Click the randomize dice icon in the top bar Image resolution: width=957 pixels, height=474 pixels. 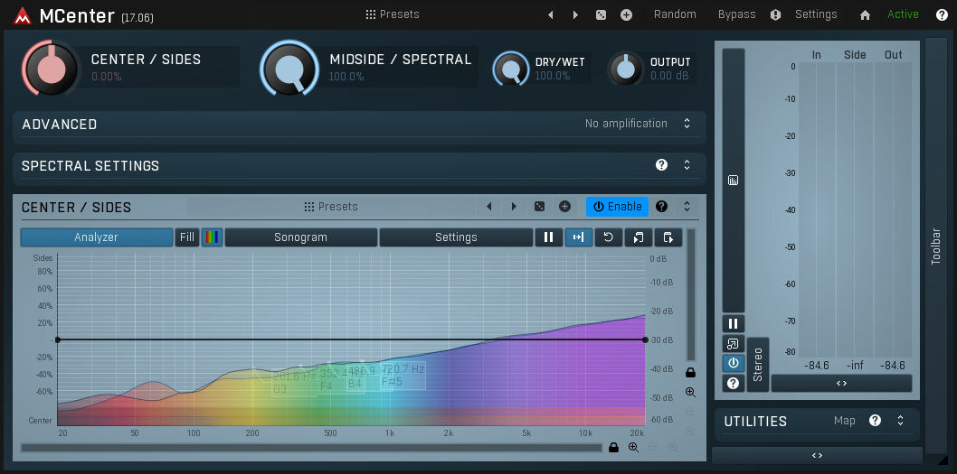tap(601, 14)
